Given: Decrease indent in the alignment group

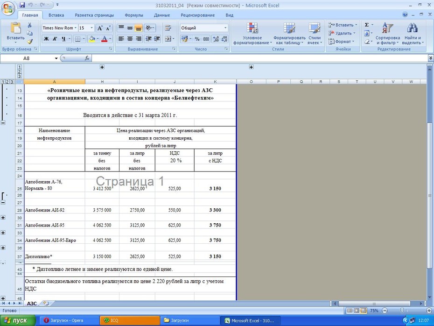Looking at the screenshot, I should (148, 39).
